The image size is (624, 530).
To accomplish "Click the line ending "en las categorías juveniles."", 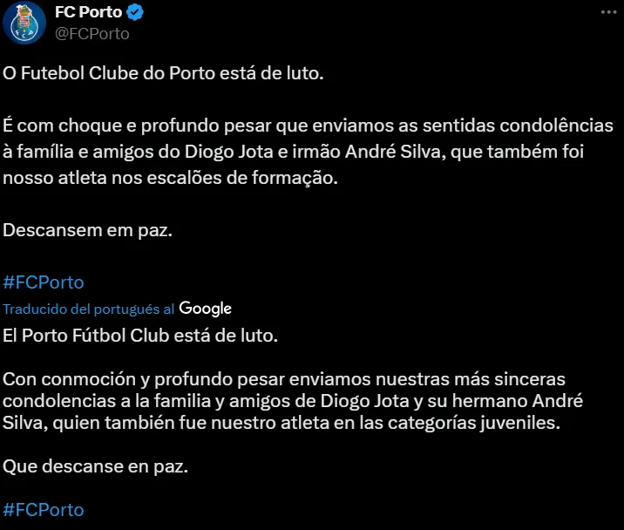I will [x=295, y=425].
